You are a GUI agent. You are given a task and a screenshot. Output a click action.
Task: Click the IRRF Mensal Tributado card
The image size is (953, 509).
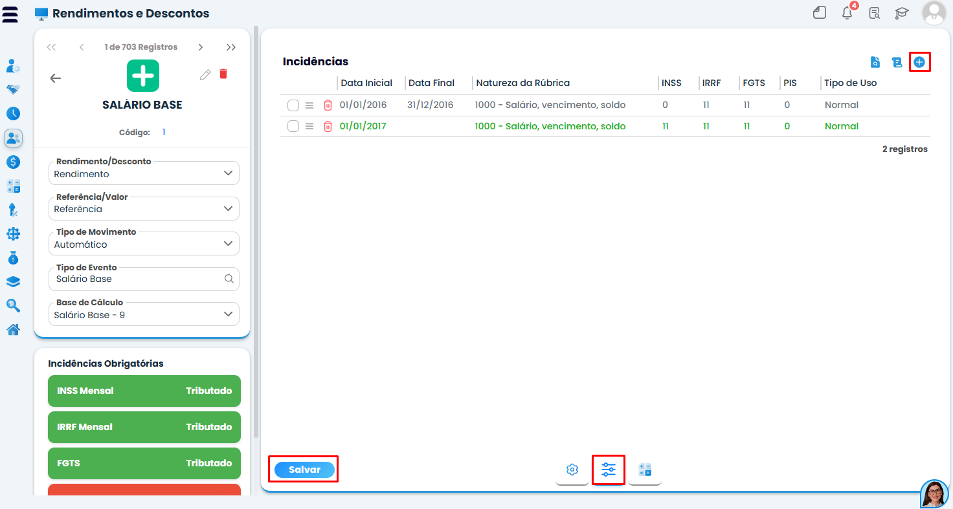(x=144, y=427)
